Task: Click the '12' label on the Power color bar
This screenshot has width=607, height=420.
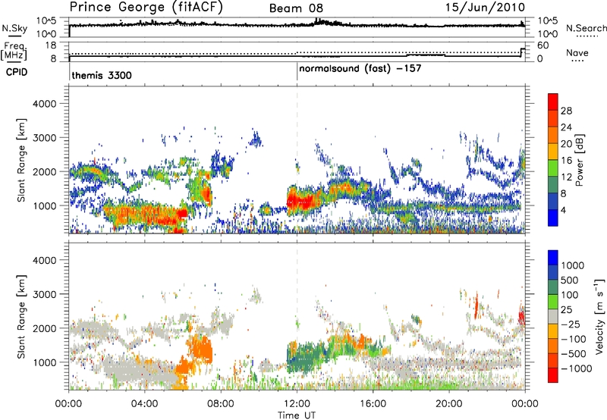Action: 566,177
